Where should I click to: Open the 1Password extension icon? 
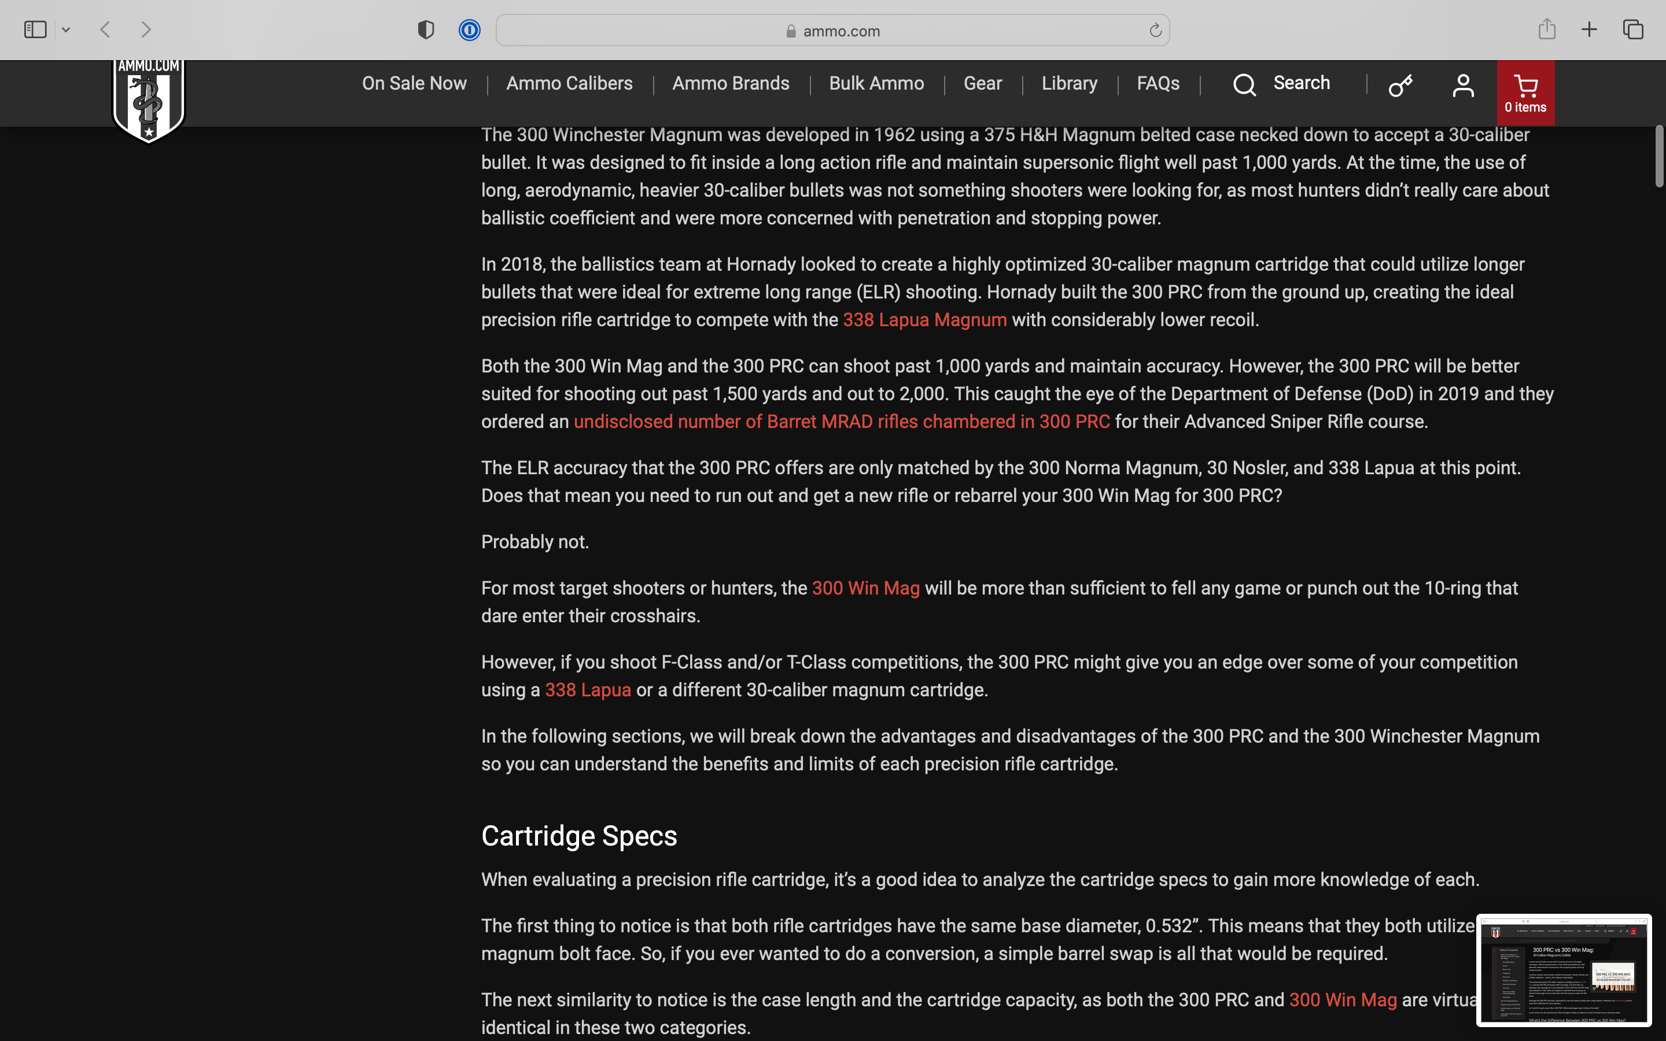coord(470,29)
